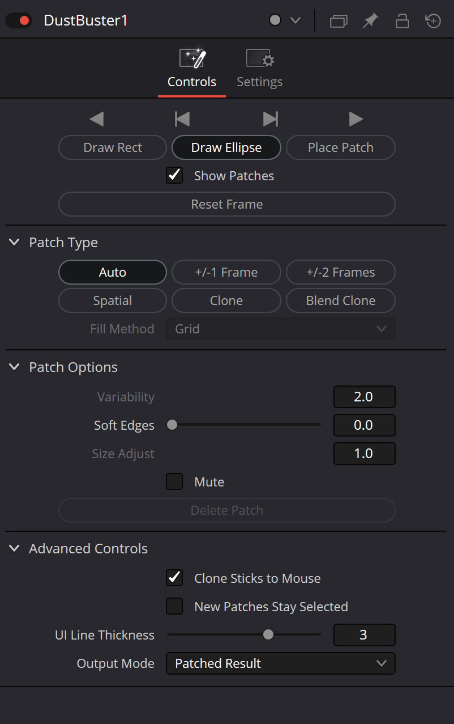Screen dimensions: 454x724
Task: Choose Auto patch type
Action: [x=113, y=272]
